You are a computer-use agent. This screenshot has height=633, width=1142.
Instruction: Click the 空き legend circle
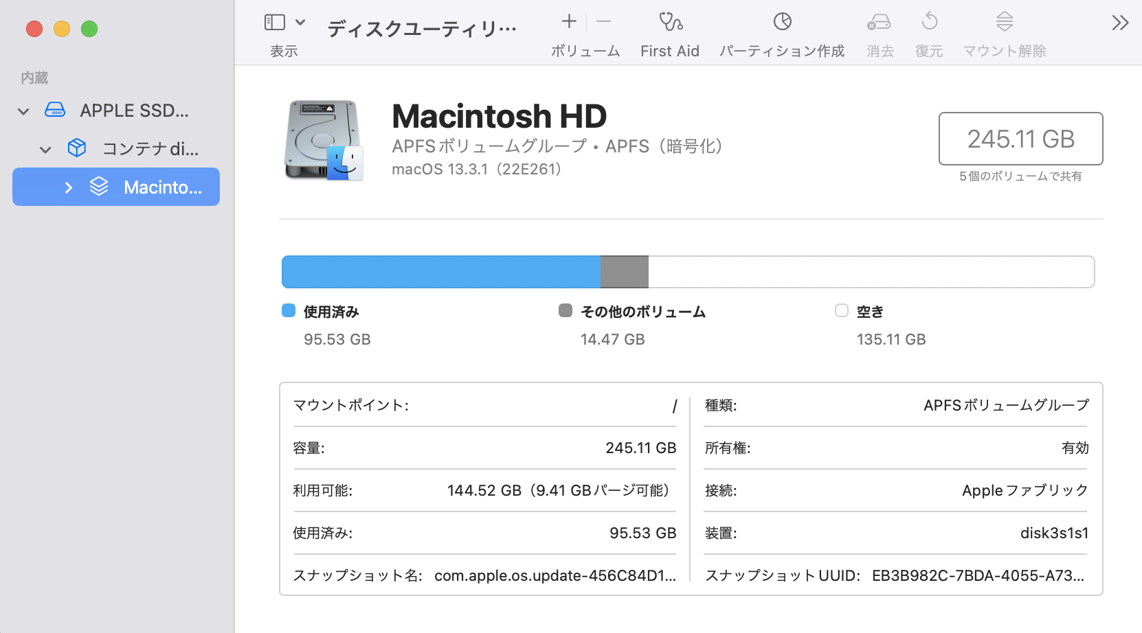[841, 310]
